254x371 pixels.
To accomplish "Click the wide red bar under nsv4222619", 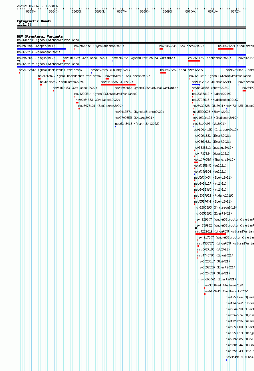I will pyautogui.click(x=211, y=234).
